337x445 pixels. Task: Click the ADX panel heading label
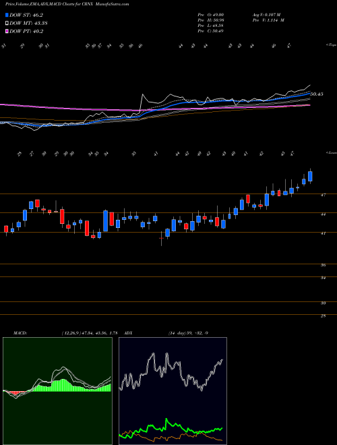pyautogui.click(x=129, y=332)
